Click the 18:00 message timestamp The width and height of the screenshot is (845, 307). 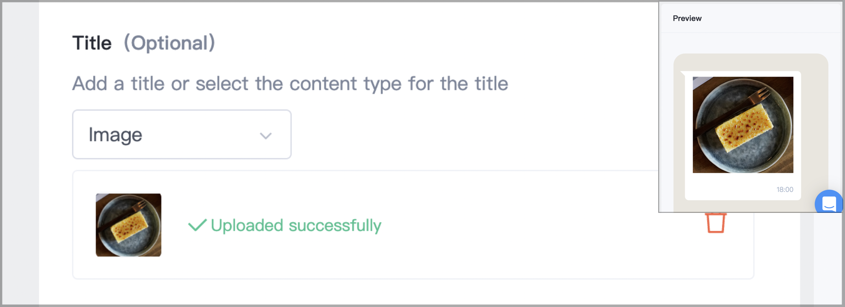point(785,190)
